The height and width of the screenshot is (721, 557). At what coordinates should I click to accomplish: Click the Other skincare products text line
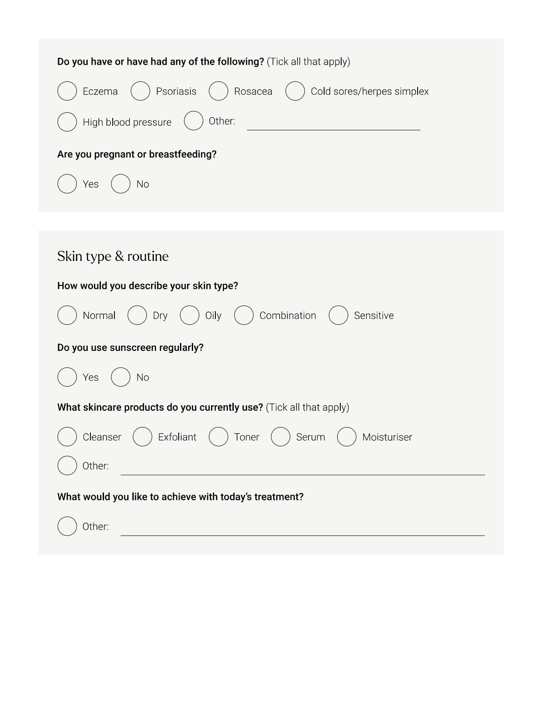(x=302, y=469)
